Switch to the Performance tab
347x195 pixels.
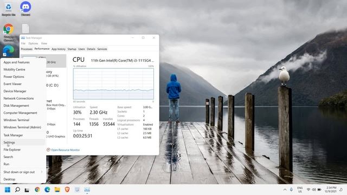(42, 49)
